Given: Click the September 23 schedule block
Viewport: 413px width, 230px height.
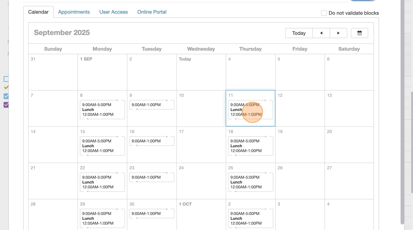Looking at the screenshot, I should point(152,177).
